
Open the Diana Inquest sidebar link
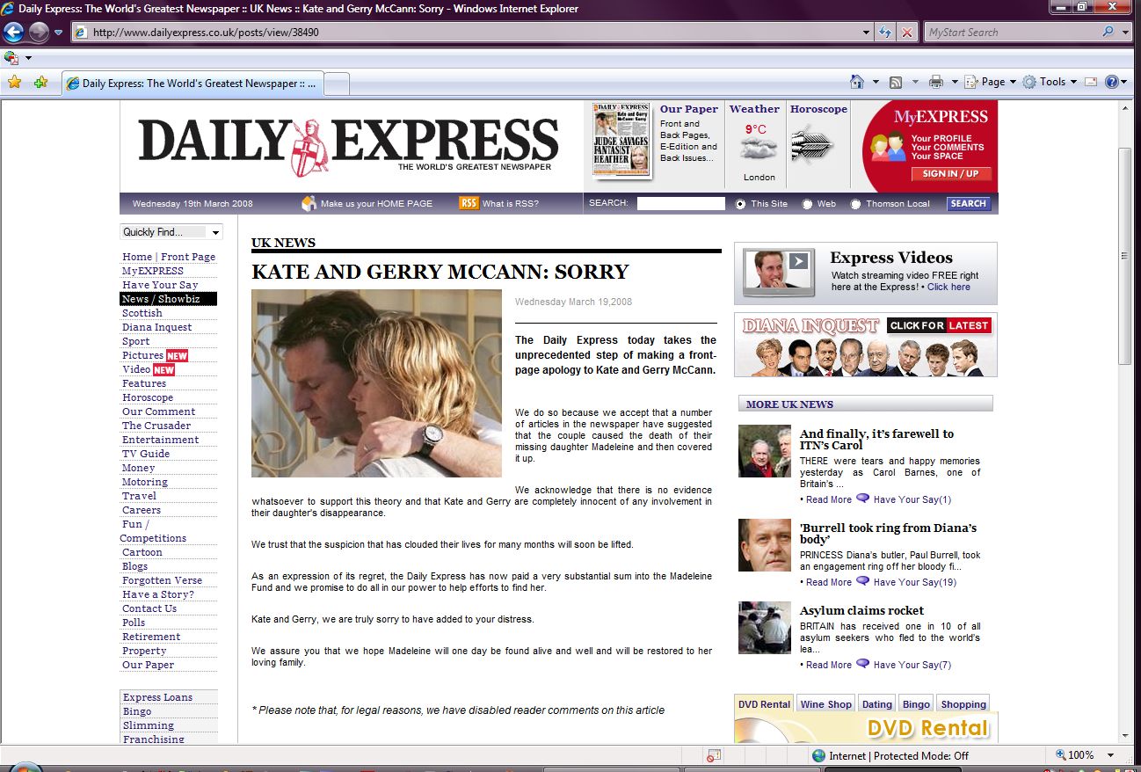[x=156, y=327]
